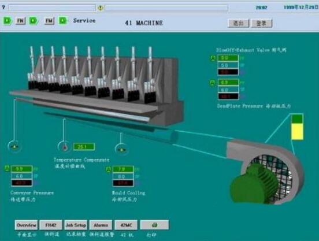Open the Overview page button
The width and height of the screenshot is (319, 241).
tap(26, 225)
